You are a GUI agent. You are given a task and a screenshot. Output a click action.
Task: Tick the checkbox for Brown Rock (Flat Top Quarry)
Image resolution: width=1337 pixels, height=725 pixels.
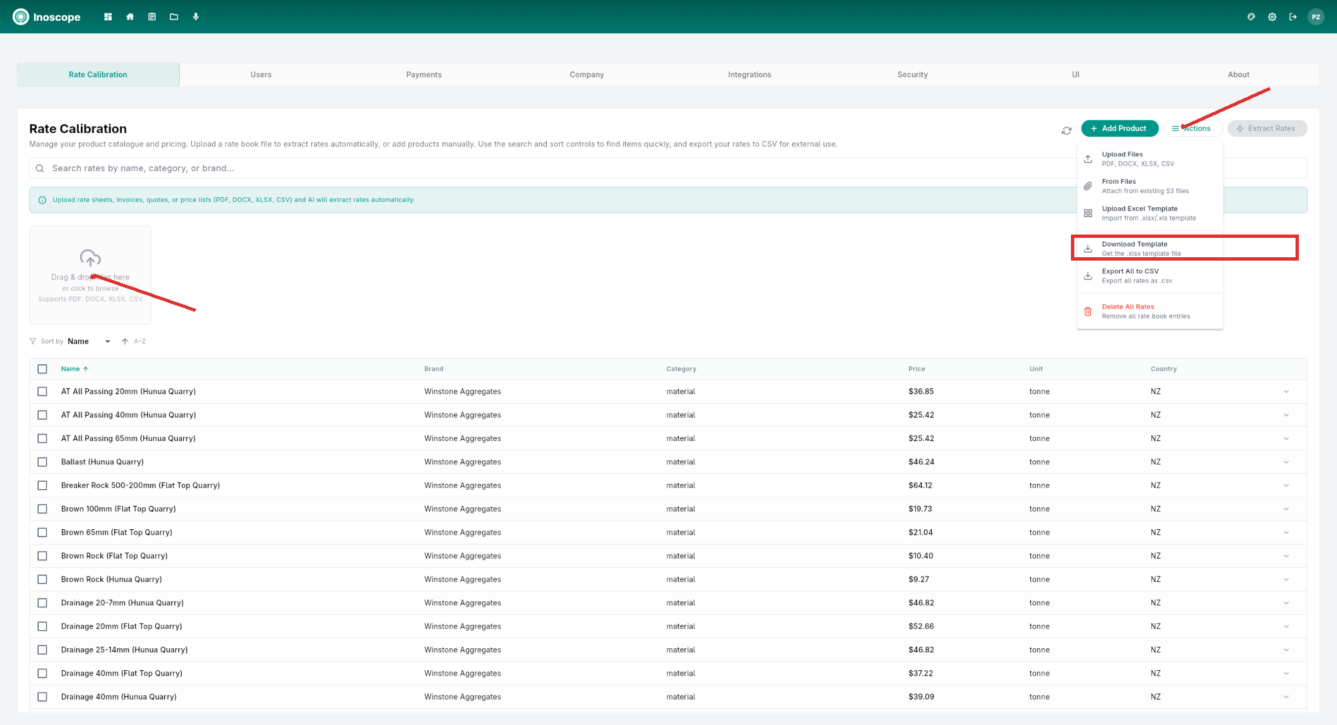point(43,555)
